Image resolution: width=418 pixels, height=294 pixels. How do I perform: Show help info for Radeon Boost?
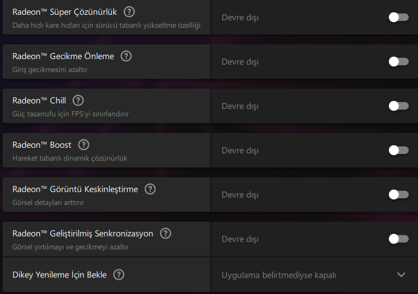tap(84, 145)
